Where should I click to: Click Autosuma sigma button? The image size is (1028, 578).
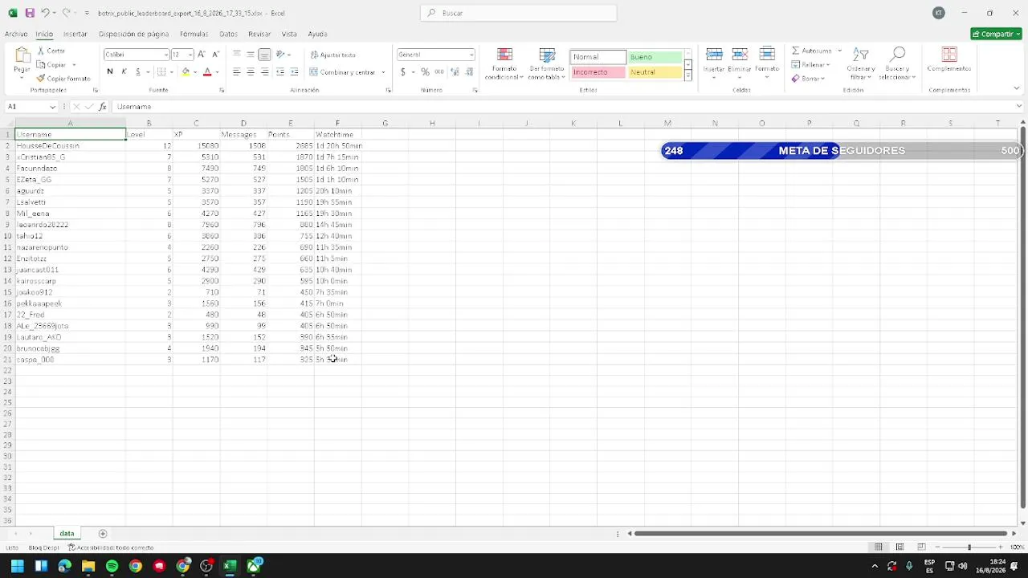813,51
